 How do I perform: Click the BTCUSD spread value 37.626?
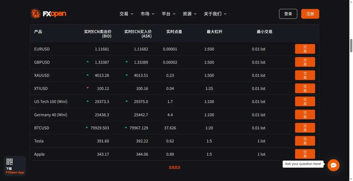point(170,128)
